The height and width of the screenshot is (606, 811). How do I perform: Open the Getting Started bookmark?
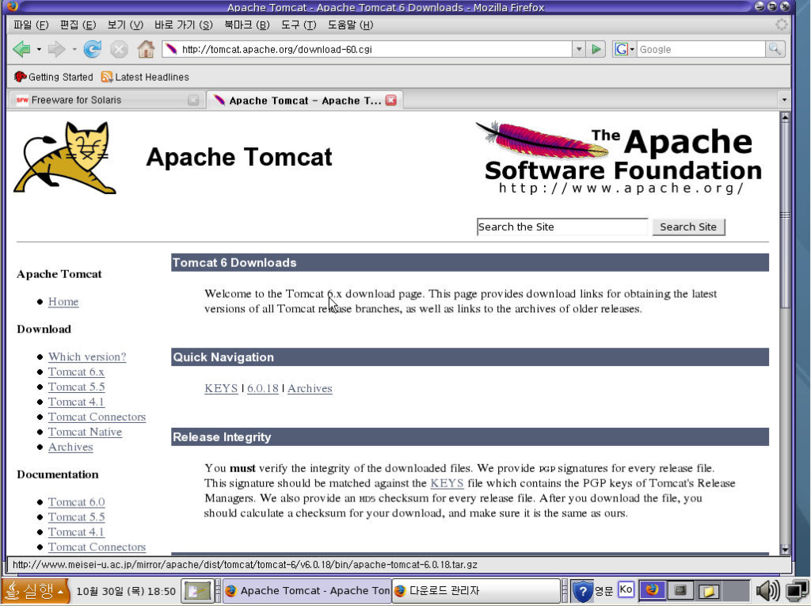coord(54,77)
